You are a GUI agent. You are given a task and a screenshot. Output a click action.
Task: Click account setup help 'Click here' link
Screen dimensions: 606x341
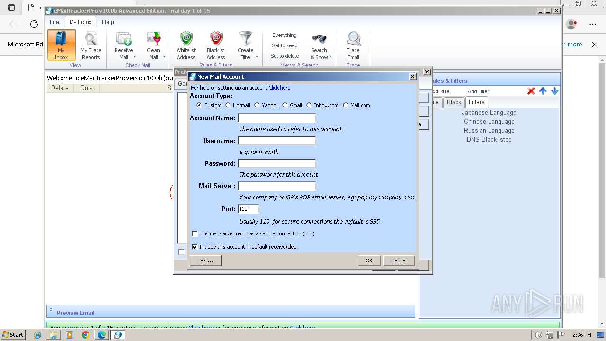(279, 88)
